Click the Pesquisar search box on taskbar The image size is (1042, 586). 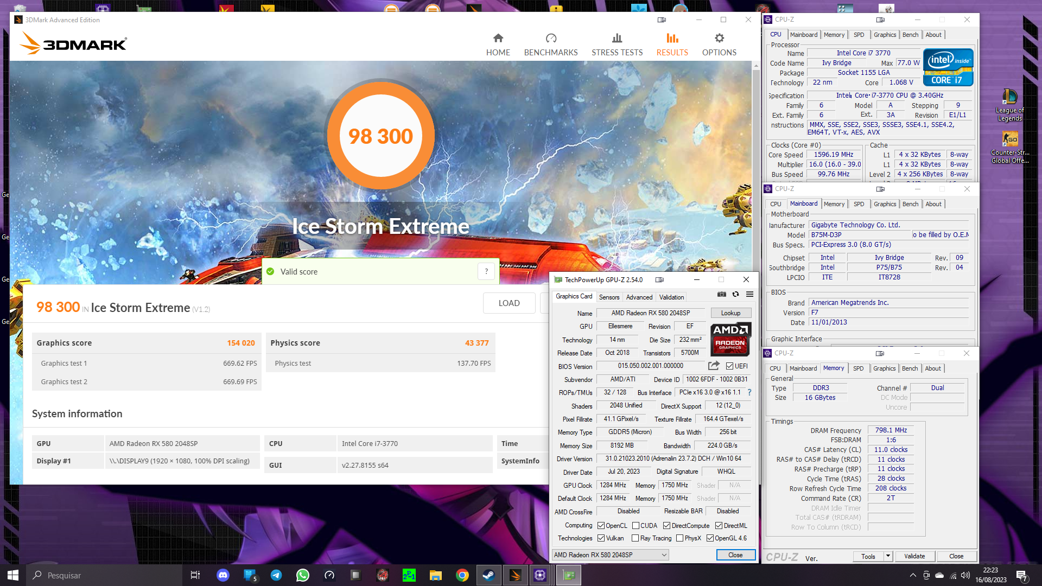(x=104, y=575)
